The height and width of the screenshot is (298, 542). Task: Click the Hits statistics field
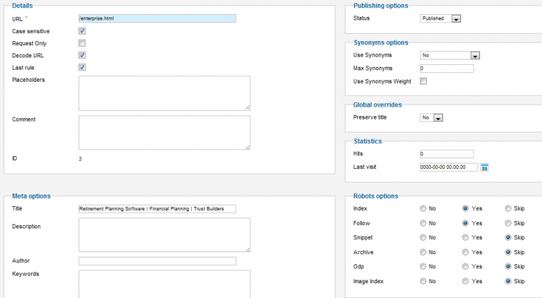coord(447,154)
